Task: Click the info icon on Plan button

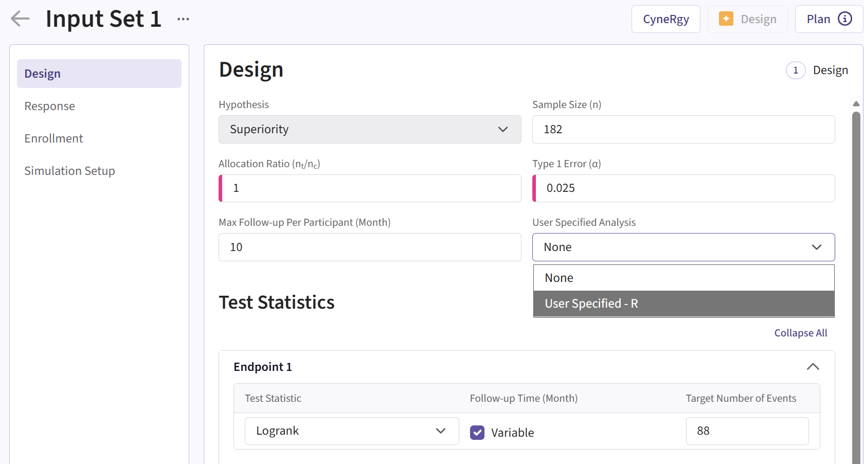Action: pyautogui.click(x=845, y=19)
